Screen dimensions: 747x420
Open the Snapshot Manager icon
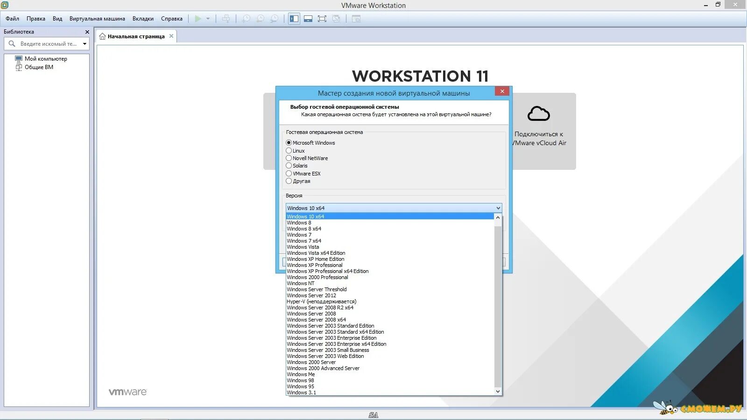275,19
